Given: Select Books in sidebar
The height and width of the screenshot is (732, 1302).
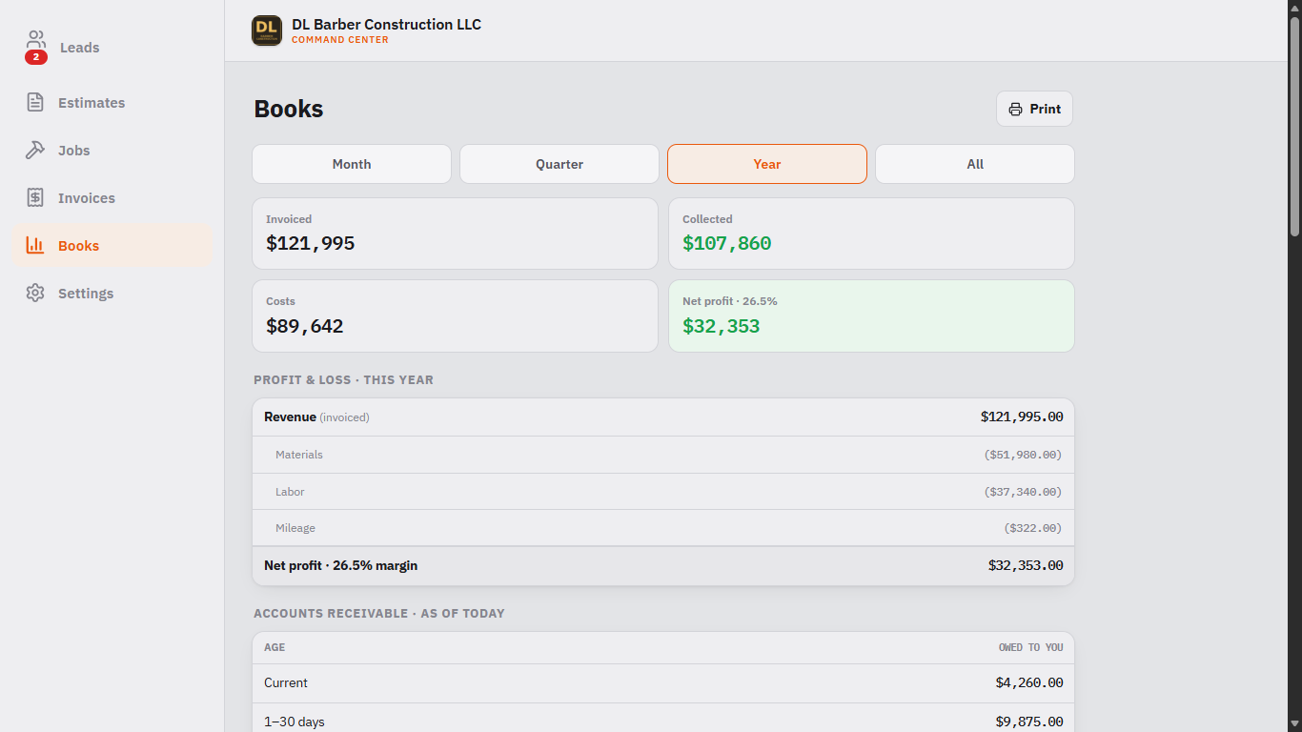Looking at the screenshot, I should [x=112, y=246].
